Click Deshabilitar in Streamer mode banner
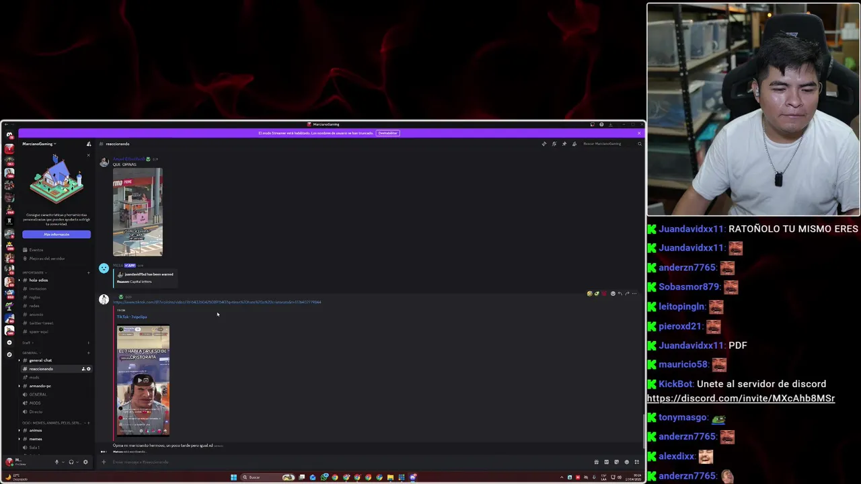The height and width of the screenshot is (484, 861). click(x=387, y=133)
